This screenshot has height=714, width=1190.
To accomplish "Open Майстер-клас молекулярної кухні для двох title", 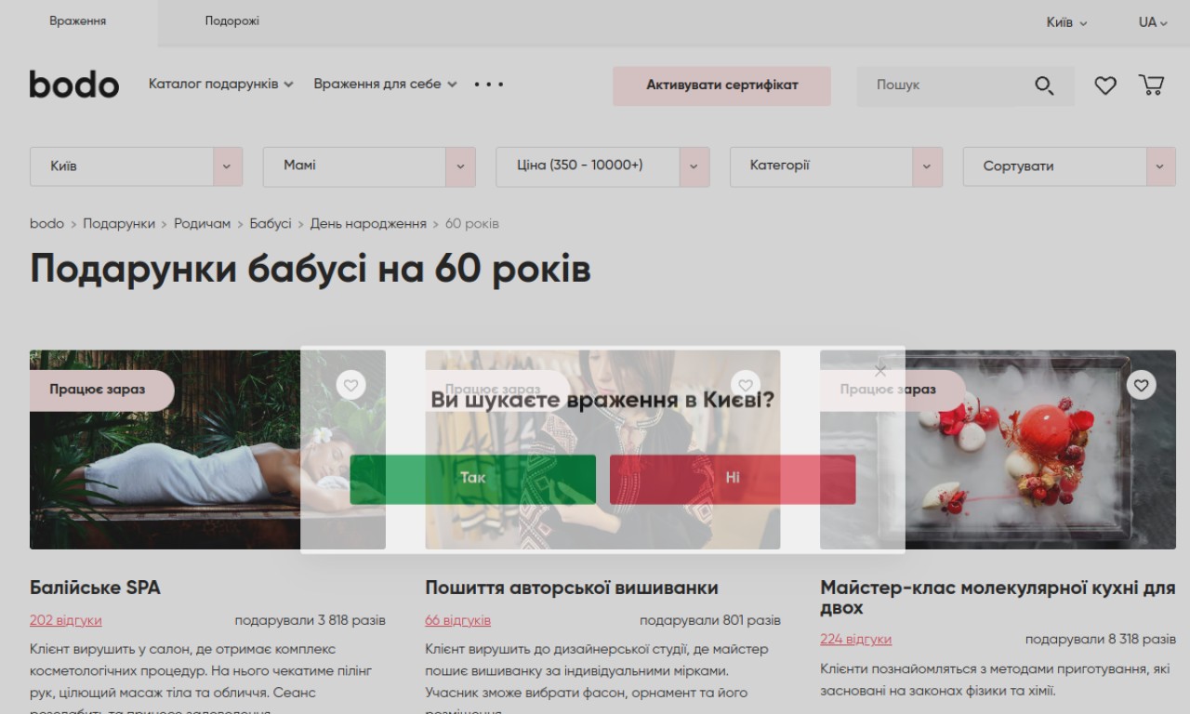I will [998, 598].
